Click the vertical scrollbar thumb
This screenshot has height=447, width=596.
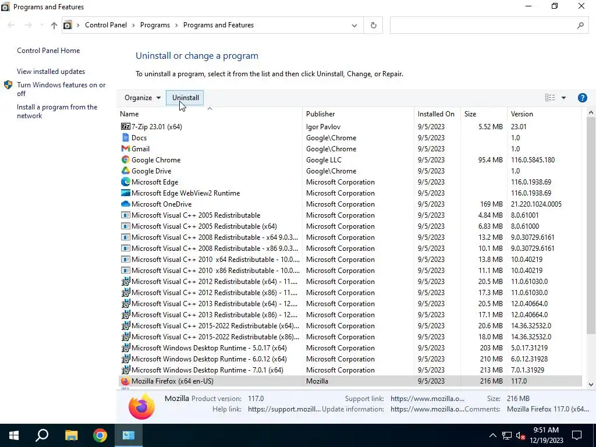(x=591, y=226)
